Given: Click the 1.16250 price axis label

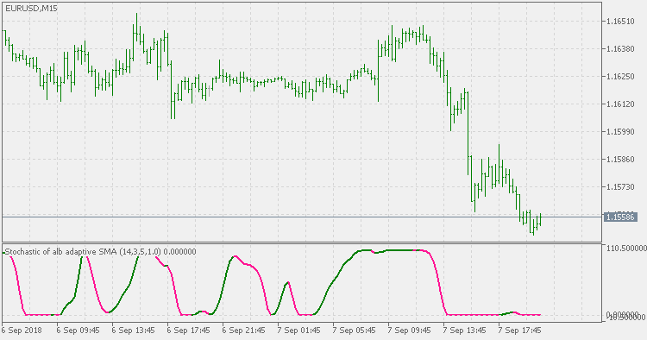Looking at the screenshot, I should click(x=620, y=76).
